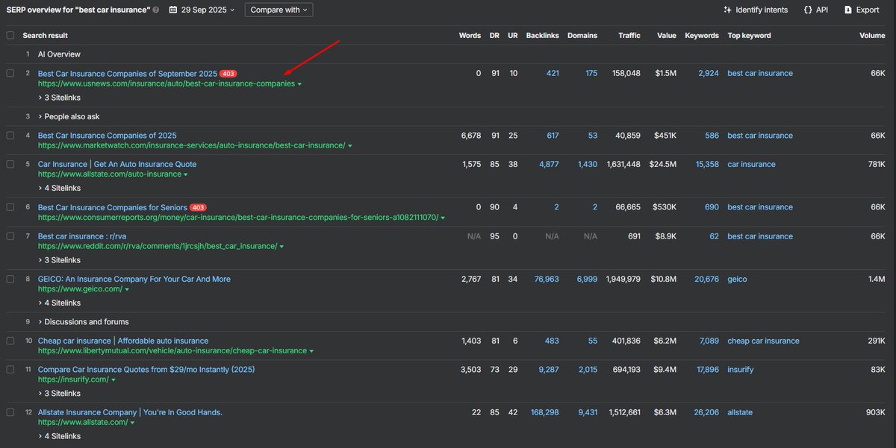
Task: Open the insurify.com URL dropdown arrow
Action: [113, 380]
